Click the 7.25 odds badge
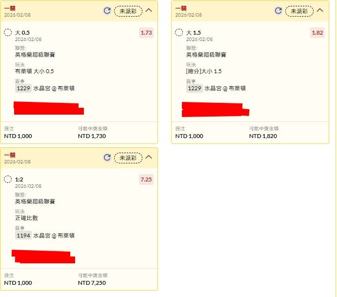 click(x=146, y=179)
